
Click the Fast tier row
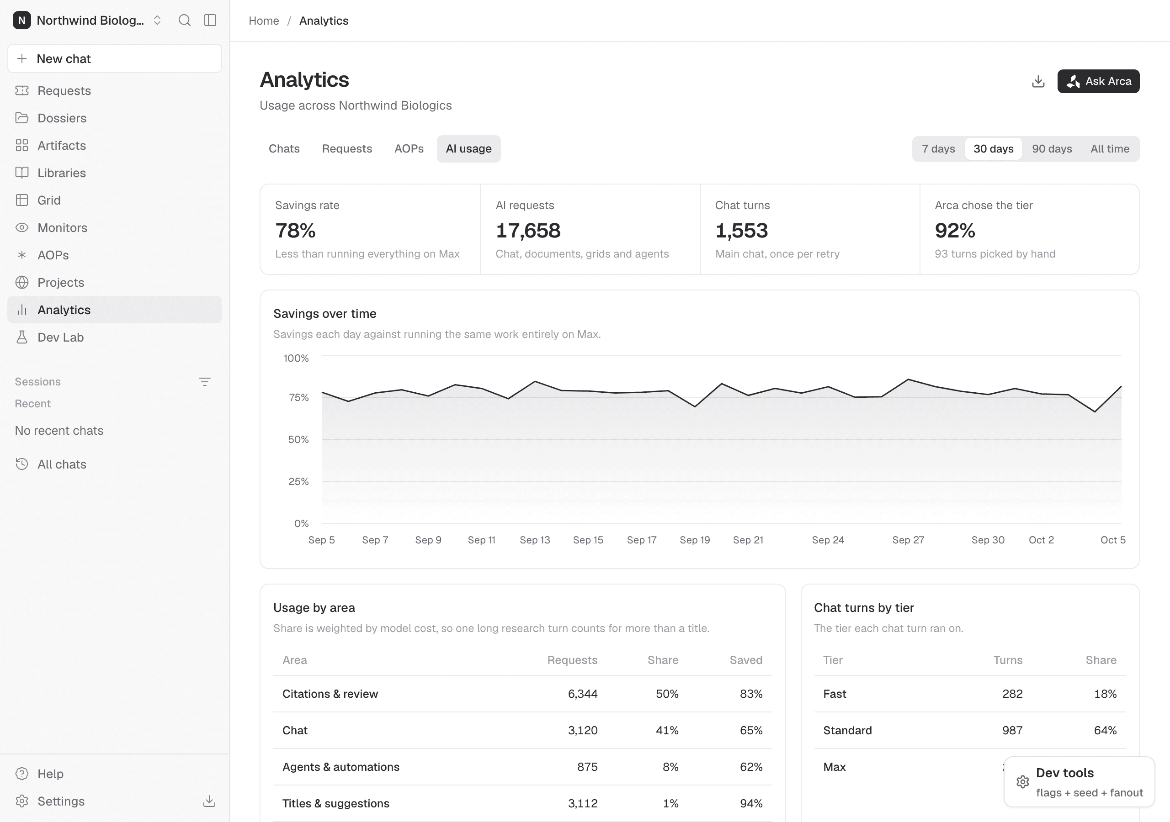(970, 694)
